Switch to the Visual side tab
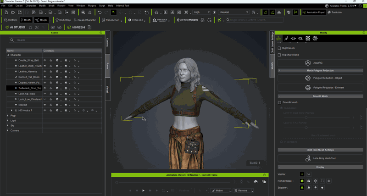Screen dimensions: 367x196 tap(108, 89)
